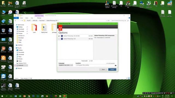Click the taskbar search icon

[7, 96]
